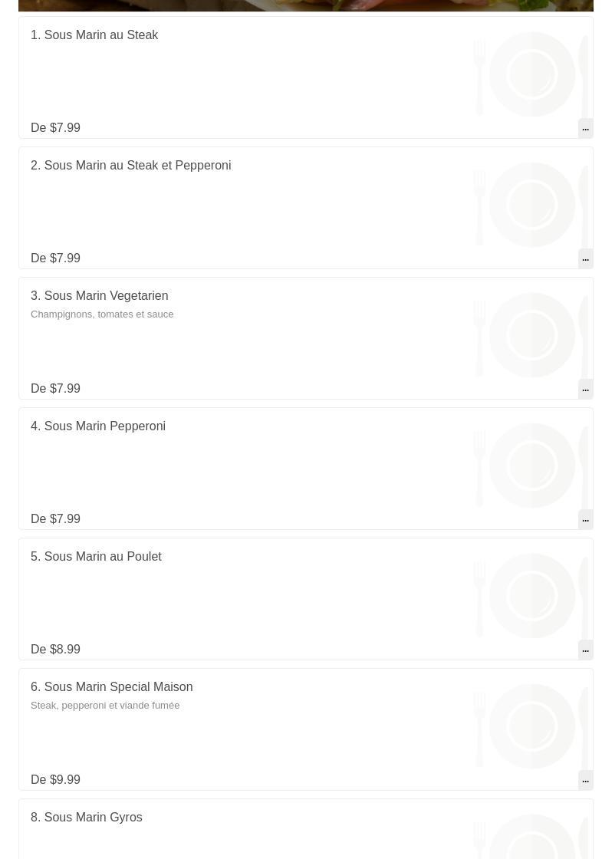This screenshot has width=602, height=859.
Task: Open the ellipsis options for Sous Marin au Steak
Action: [x=585, y=128]
